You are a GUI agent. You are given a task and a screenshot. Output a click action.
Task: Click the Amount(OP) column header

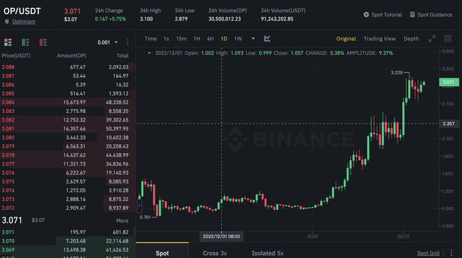(x=71, y=55)
